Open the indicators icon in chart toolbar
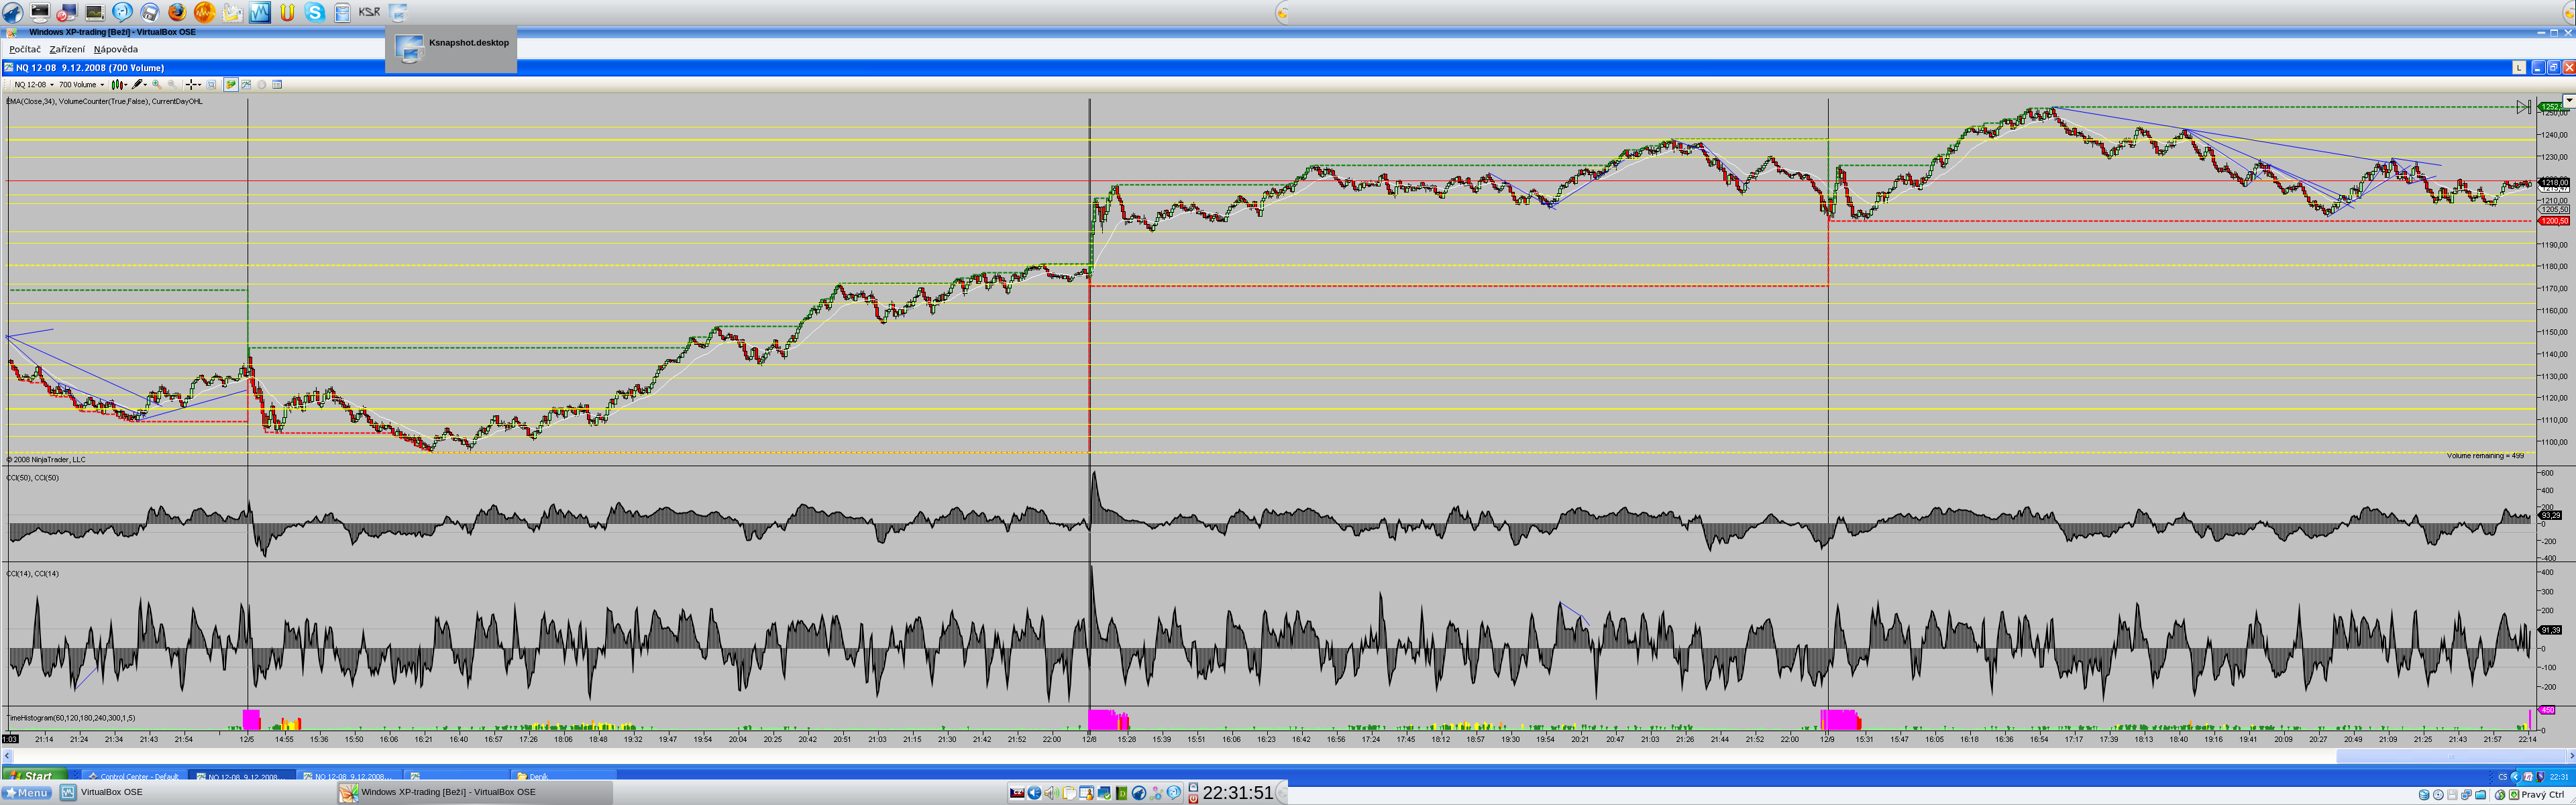The width and height of the screenshot is (2576, 805). coord(246,85)
